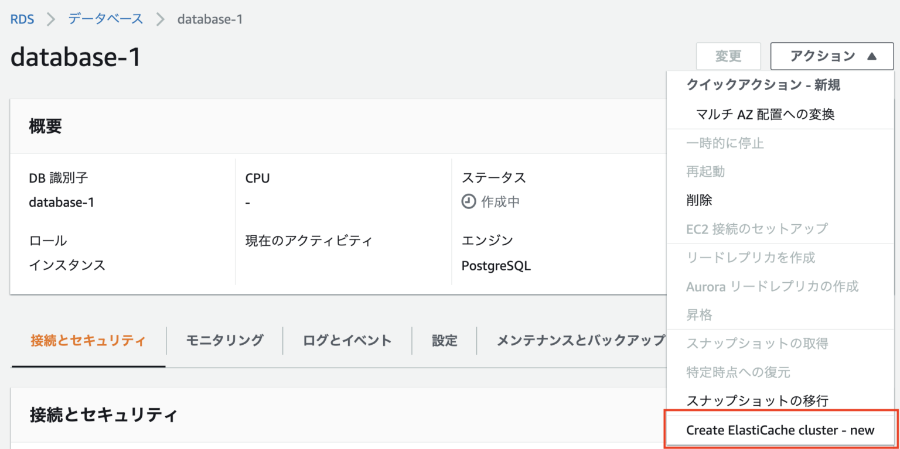Open the ログとイベント tab

pos(347,340)
